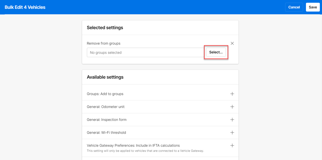The width and height of the screenshot is (322, 160).
Task: Click the Selected settings heading
Action: 105,28
